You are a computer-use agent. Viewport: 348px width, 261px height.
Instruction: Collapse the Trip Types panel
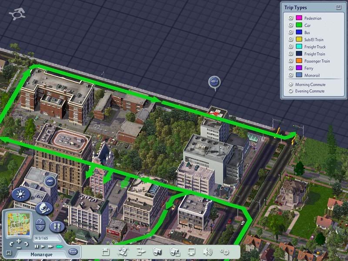[x=338, y=7]
